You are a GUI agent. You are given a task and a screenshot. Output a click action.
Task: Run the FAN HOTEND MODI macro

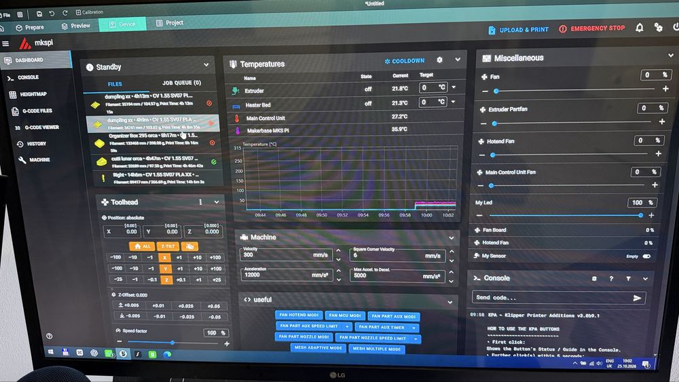pyautogui.click(x=299, y=315)
